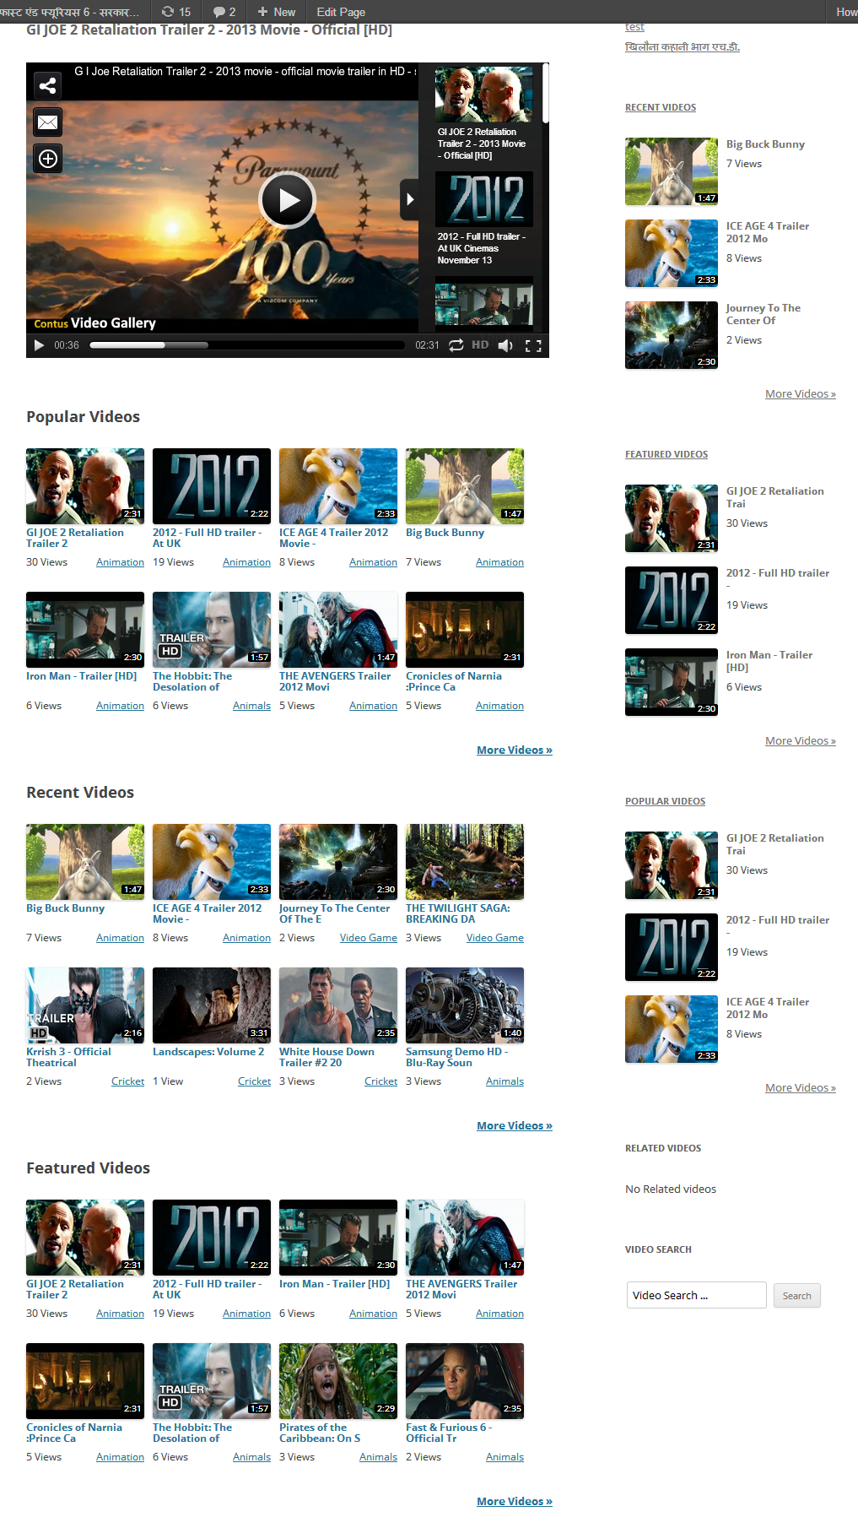858x1528 pixels.
Task: Open GI JOE 2 Retaliation thumbnail in Popular Videos
Action: [x=85, y=486]
